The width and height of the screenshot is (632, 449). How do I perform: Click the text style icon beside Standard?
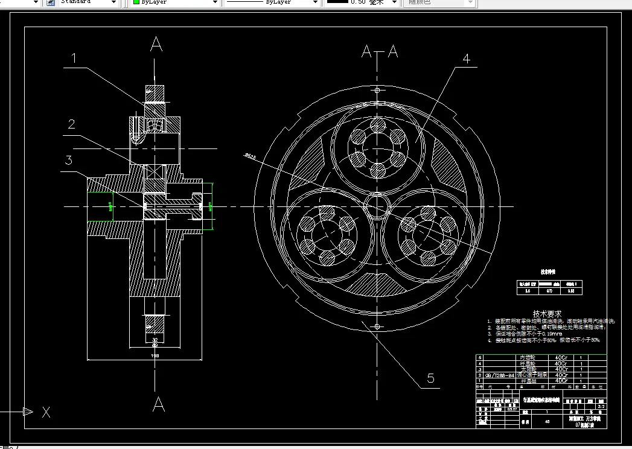point(50,2)
